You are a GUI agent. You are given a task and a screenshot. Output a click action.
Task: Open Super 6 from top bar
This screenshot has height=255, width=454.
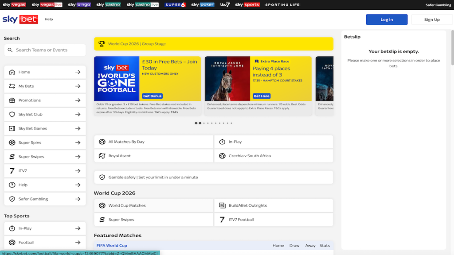[175, 4]
